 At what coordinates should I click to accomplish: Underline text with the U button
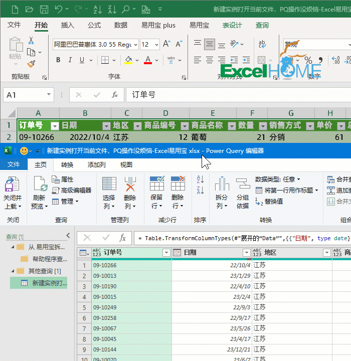(82, 60)
